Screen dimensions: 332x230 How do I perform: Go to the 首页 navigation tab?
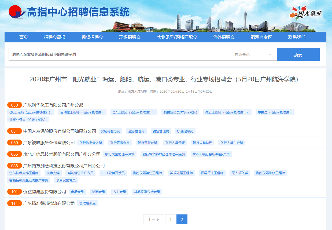(24, 37)
